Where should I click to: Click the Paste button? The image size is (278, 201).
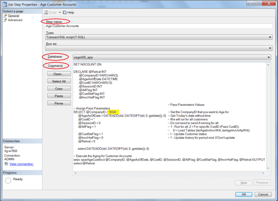pyautogui.click(x=58, y=95)
